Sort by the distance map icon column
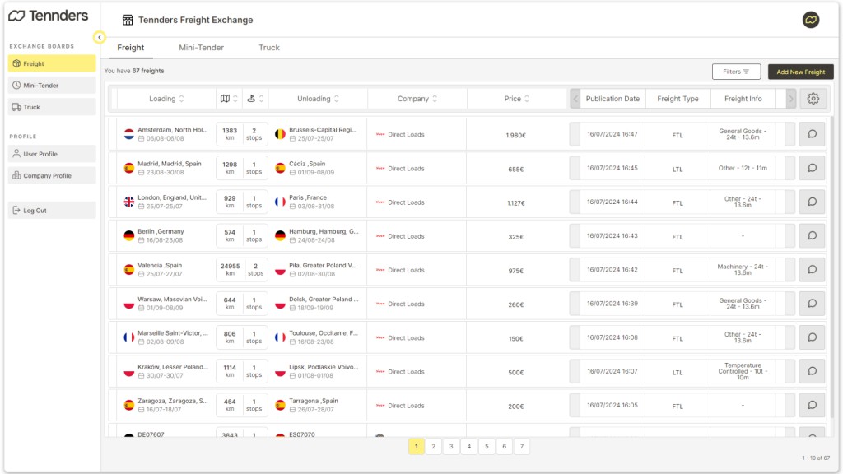The height and width of the screenshot is (474, 843). coord(229,99)
